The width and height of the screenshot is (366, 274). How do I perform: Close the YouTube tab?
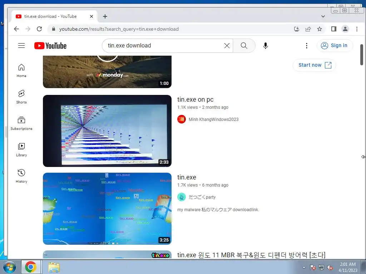point(91,16)
